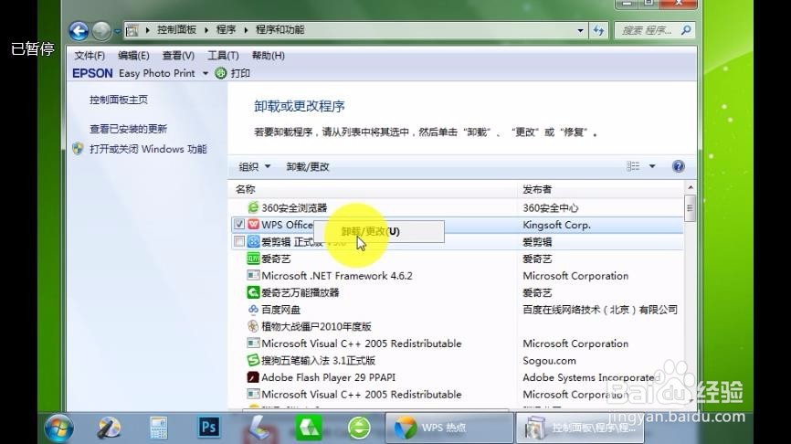Image resolution: width=791 pixels, height=444 pixels.
Task: Click the Back navigation arrow
Action: (x=79, y=31)
